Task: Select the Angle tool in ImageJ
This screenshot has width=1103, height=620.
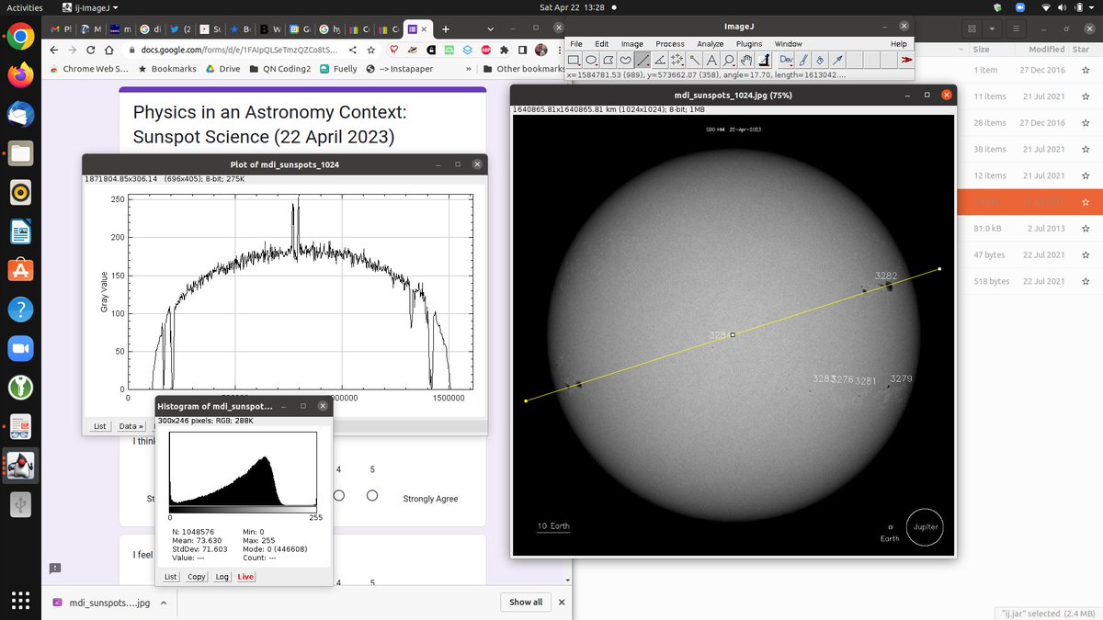Action: coord(661,60)
